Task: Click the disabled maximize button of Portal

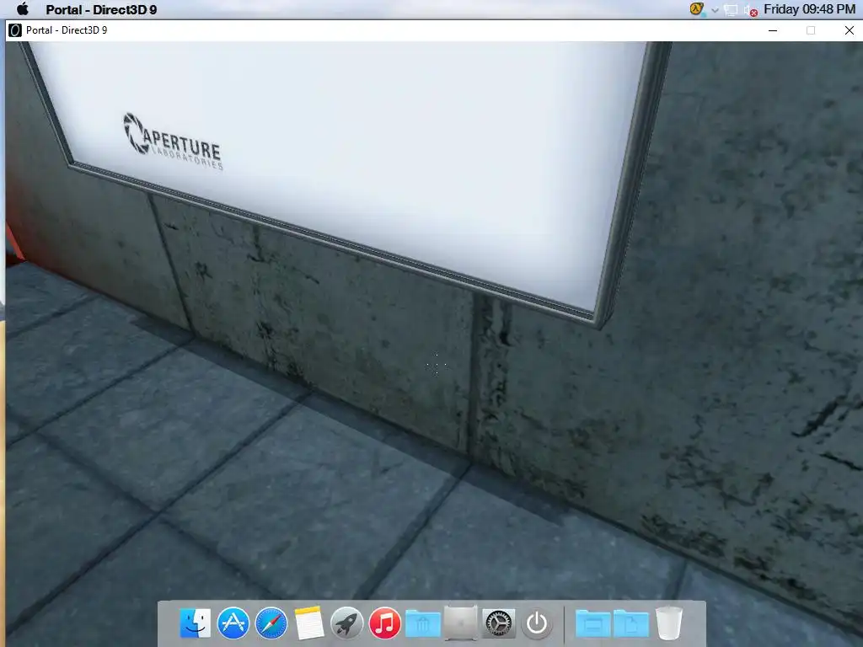Action: [811, 30]
